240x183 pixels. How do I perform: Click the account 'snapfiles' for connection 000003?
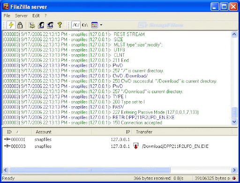(x=43, y=146)
